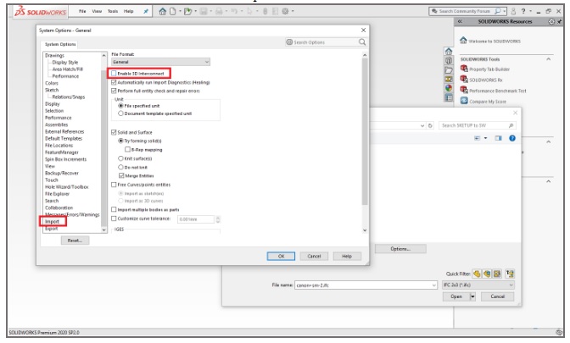This screenshot has width=570, height=343.
Task: Open the File name combo box dropdown arrow
Action: pyautogui.click(x=433, y=285)
